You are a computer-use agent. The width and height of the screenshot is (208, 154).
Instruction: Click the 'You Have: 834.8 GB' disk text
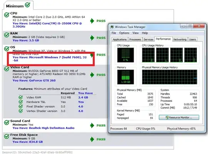click(x=28, y=142)
